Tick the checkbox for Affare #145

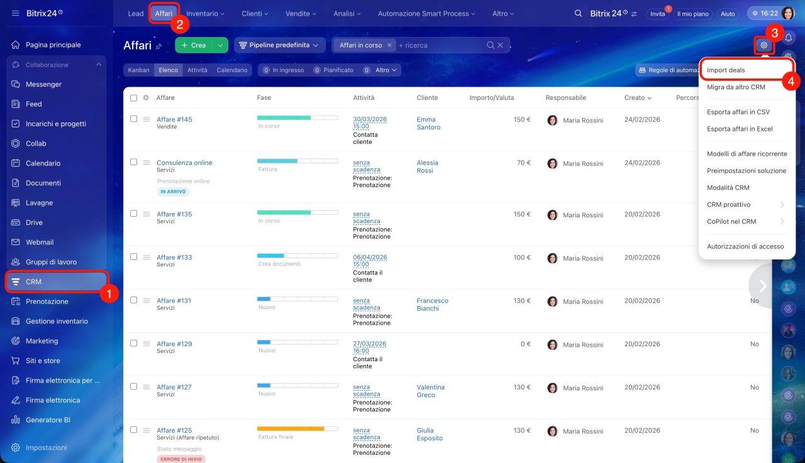click(133, 119)
